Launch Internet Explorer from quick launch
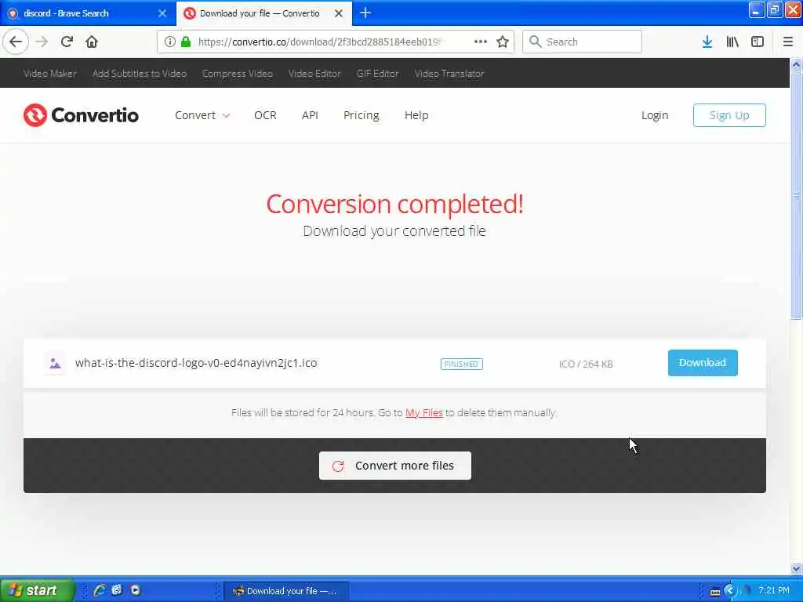The width and height of the screenshot is (803, 602). pyautogui.click(x=99, y=590)
